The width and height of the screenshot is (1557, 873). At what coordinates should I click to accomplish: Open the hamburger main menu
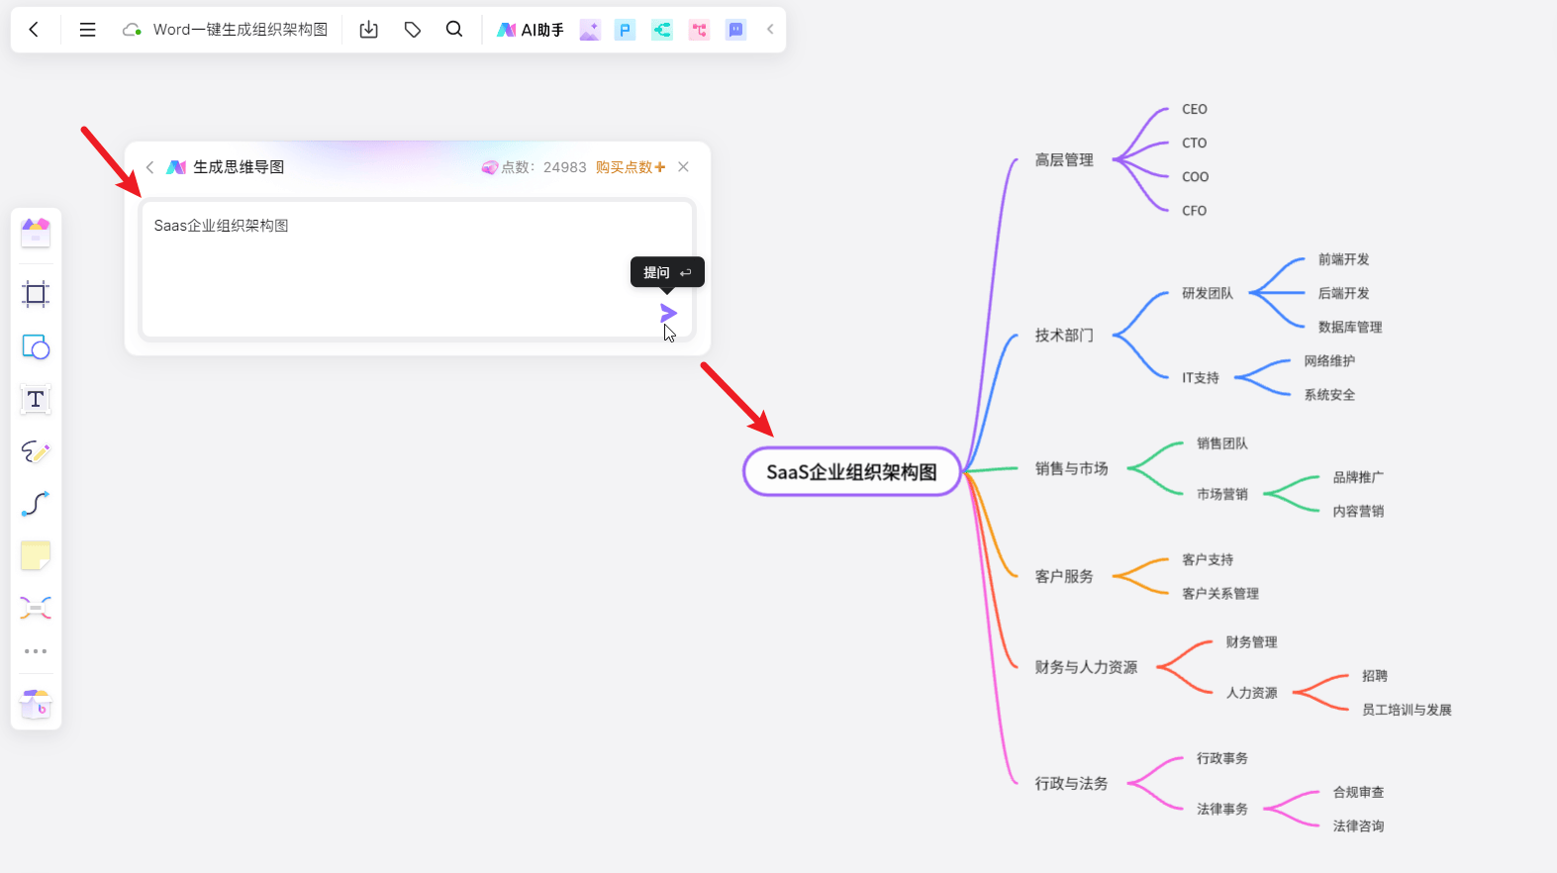(x=87, y=30)
